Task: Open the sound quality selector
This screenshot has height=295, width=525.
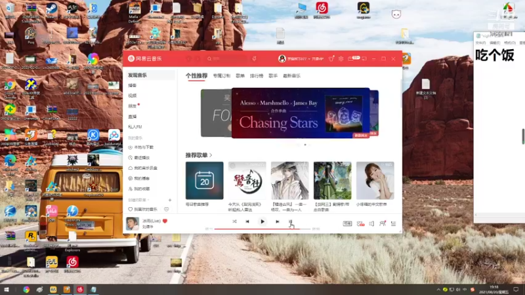Action: (347, 224)
